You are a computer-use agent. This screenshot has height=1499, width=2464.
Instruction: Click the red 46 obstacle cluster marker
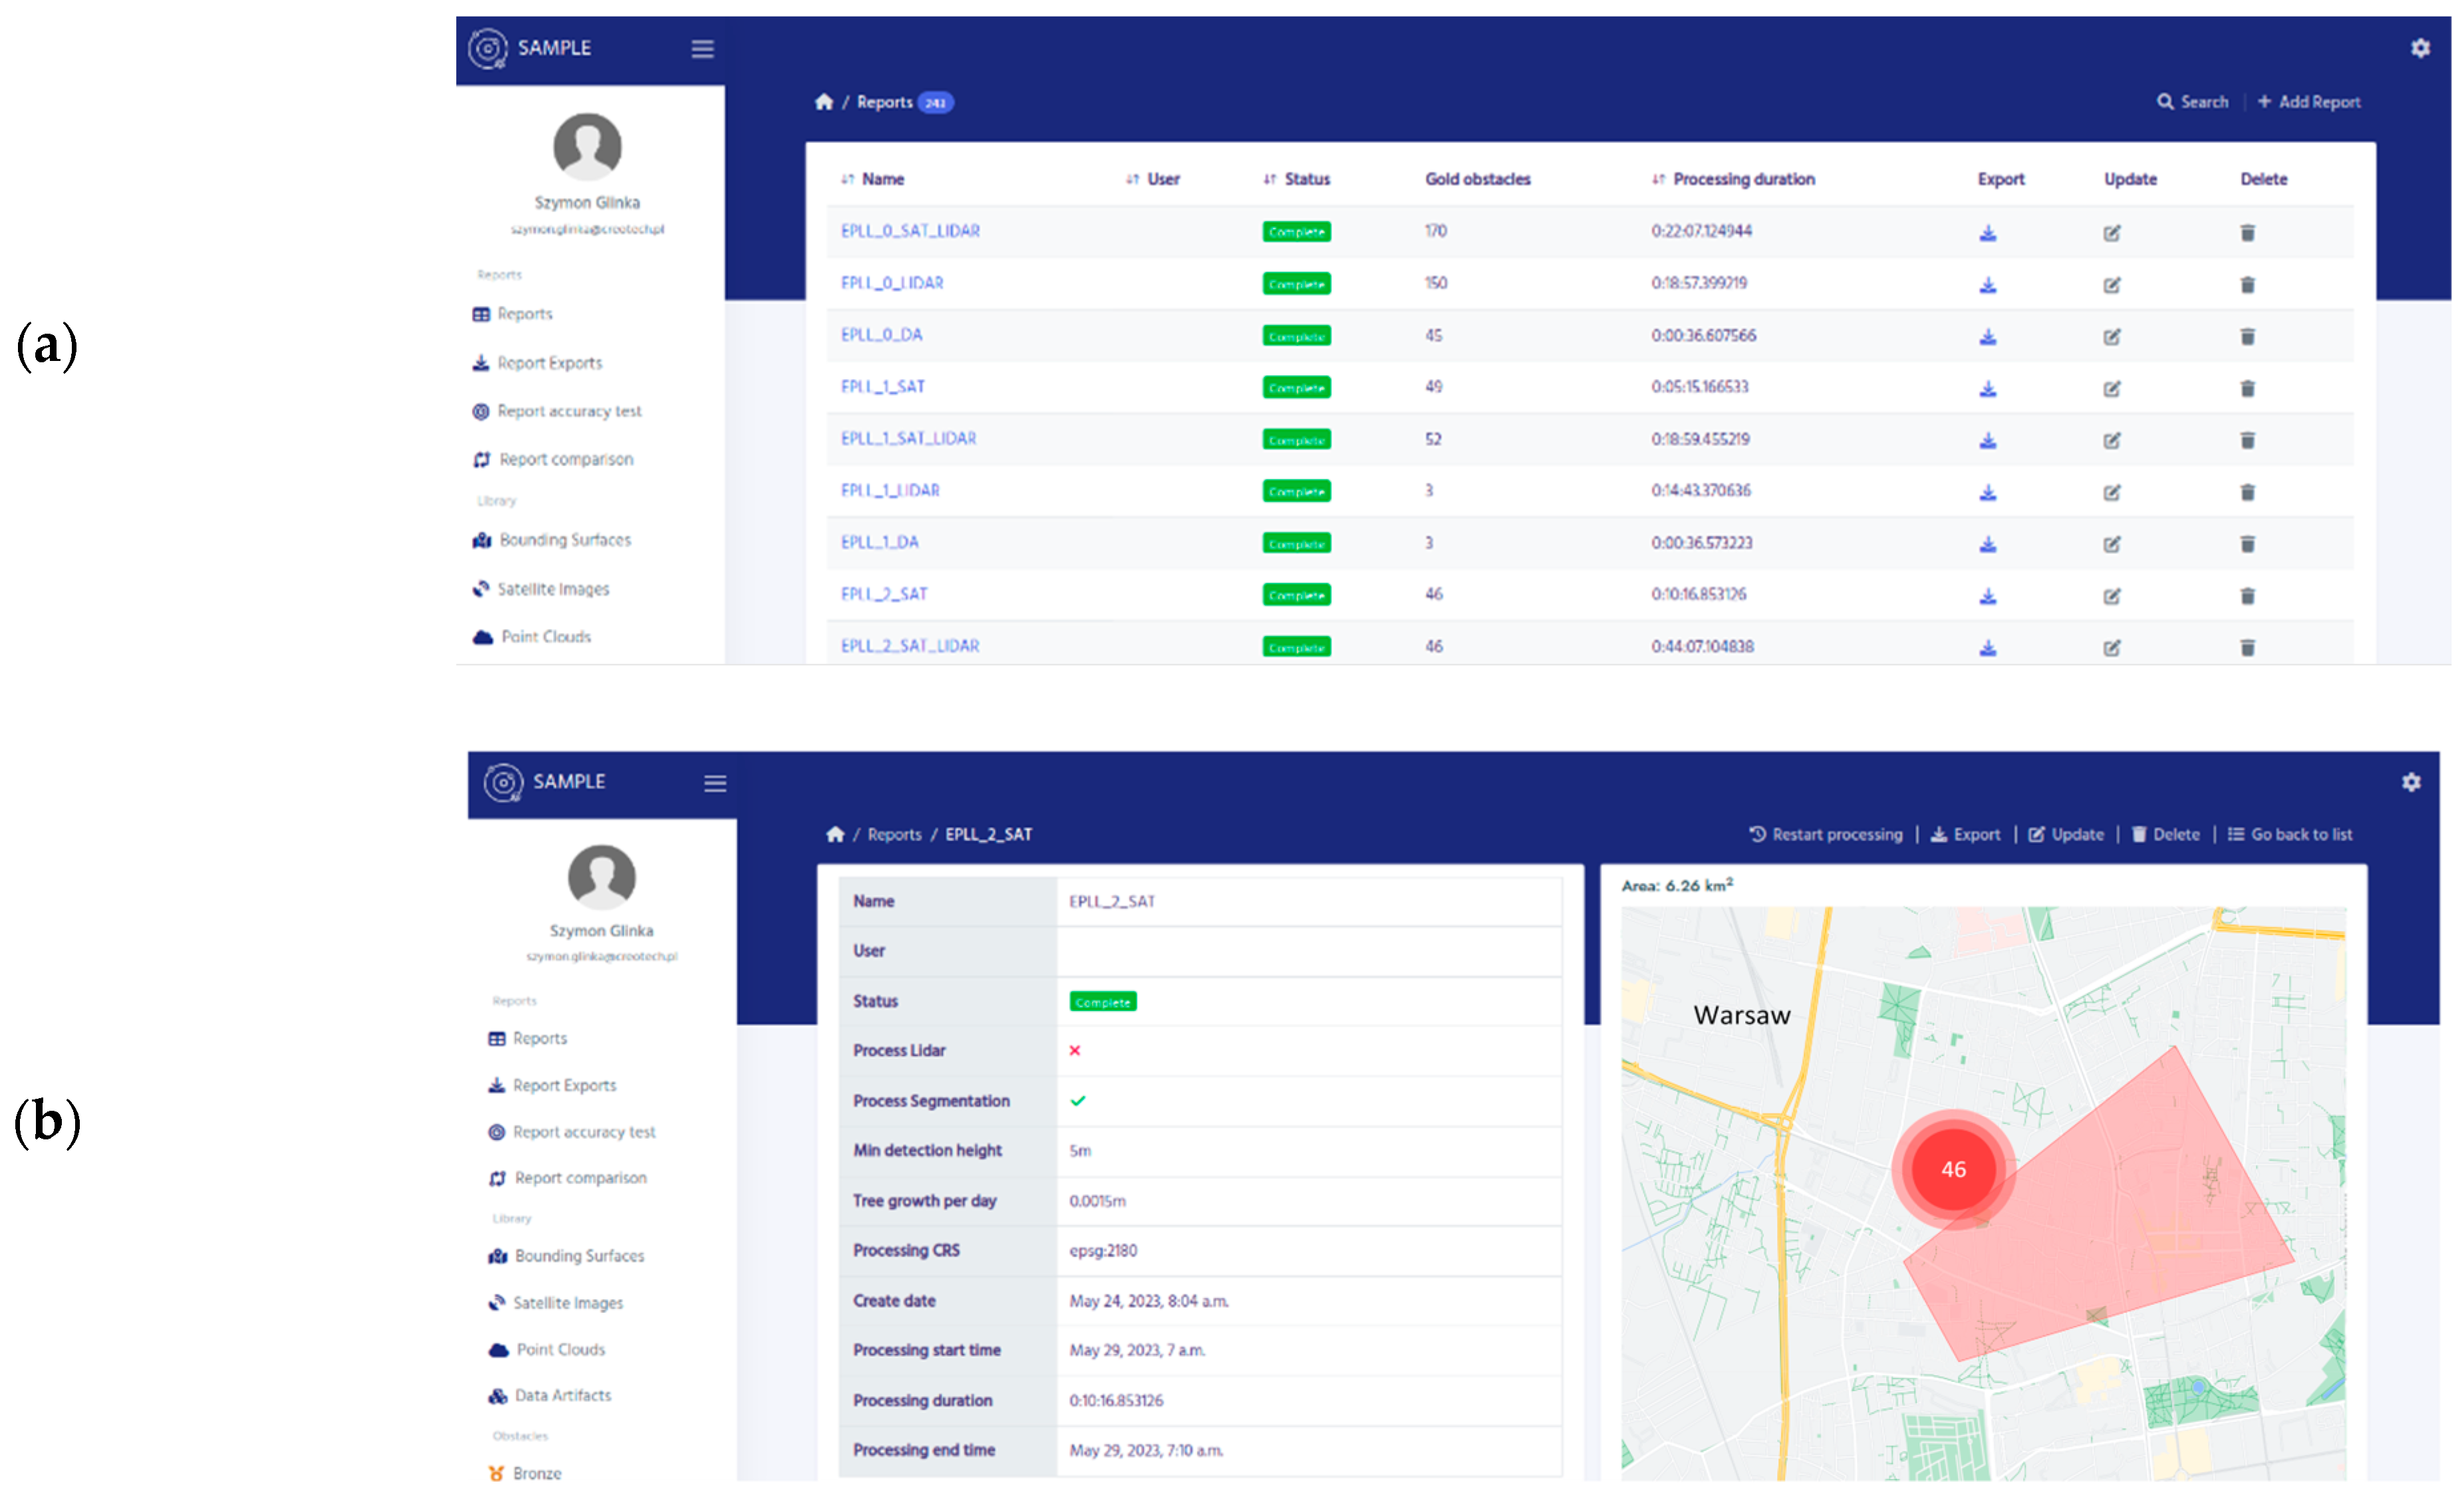click(1953, 1169)
